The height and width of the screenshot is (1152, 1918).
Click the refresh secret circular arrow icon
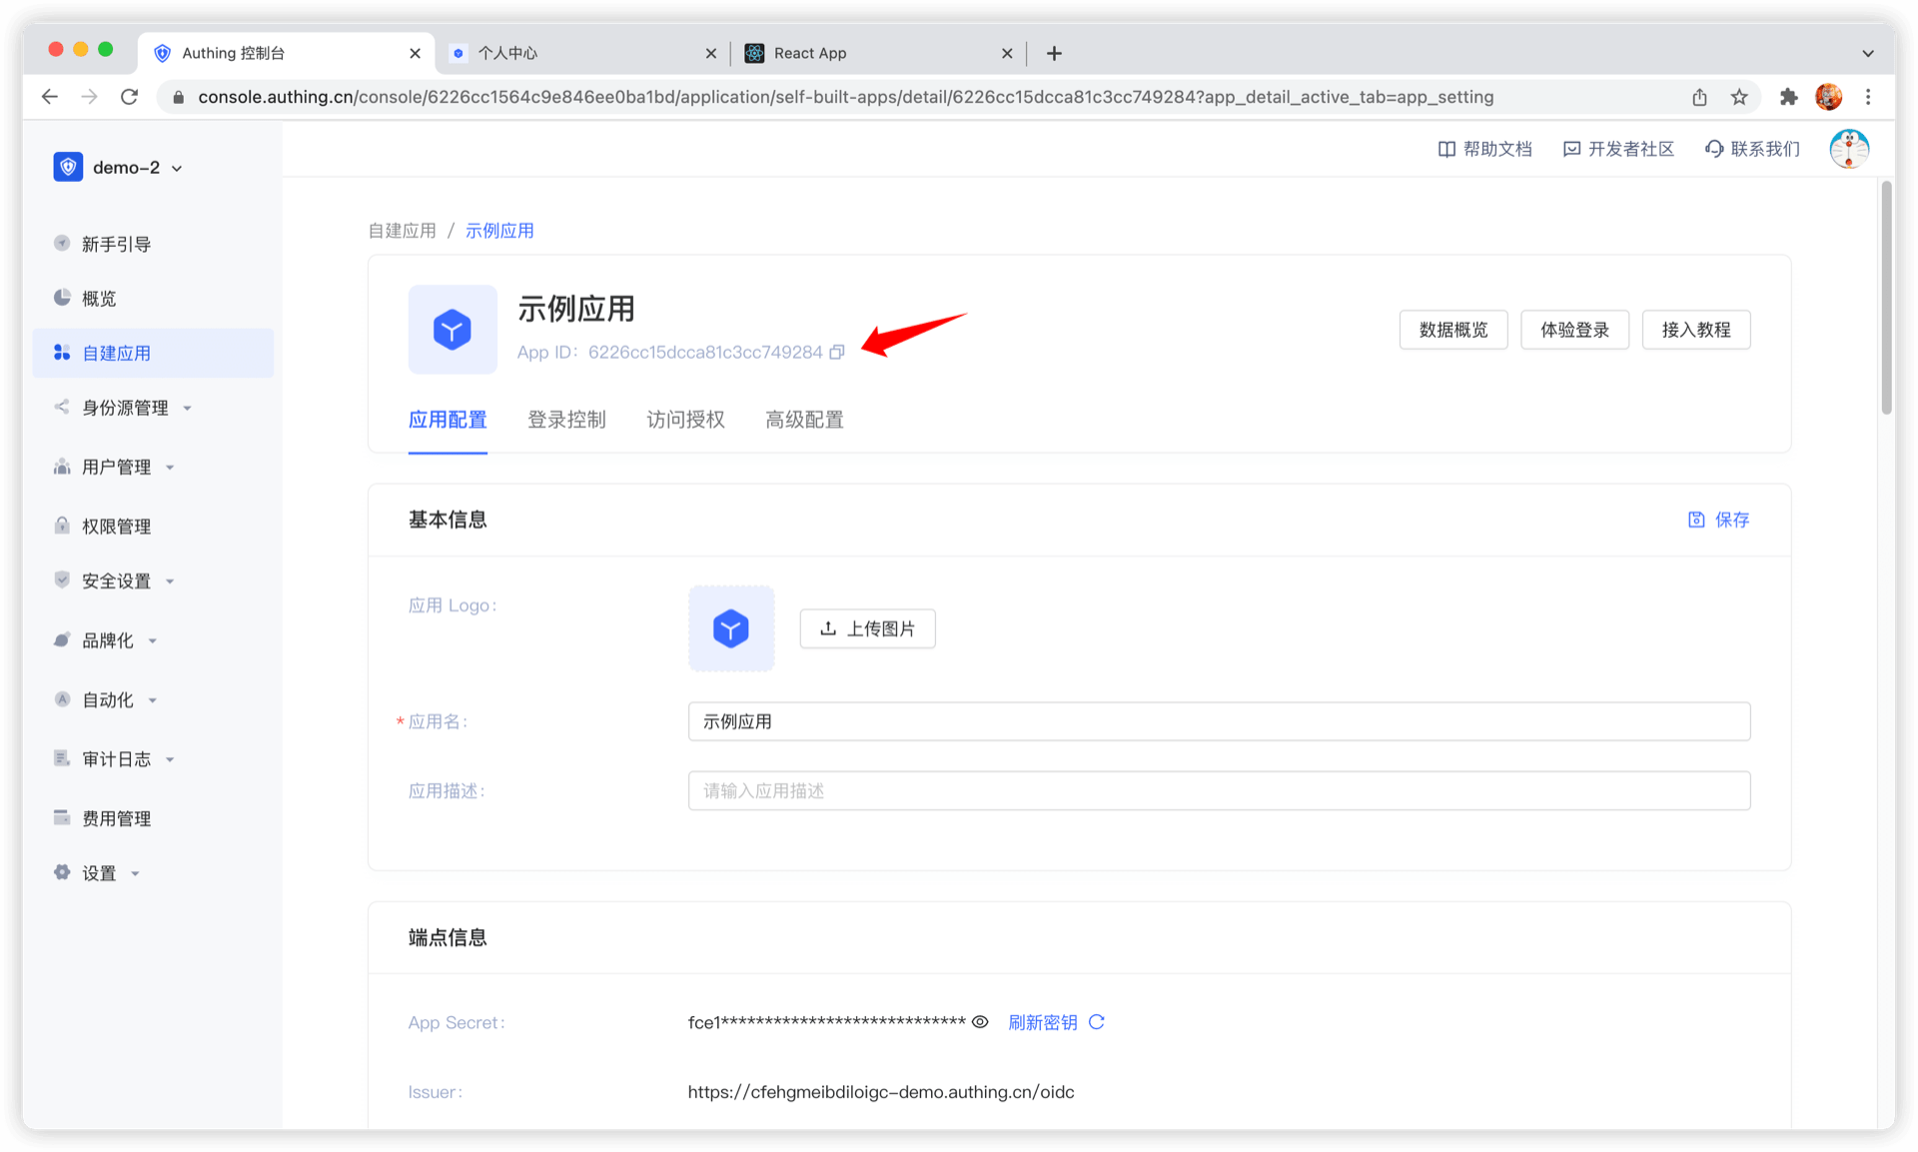pos(1096,1022)
